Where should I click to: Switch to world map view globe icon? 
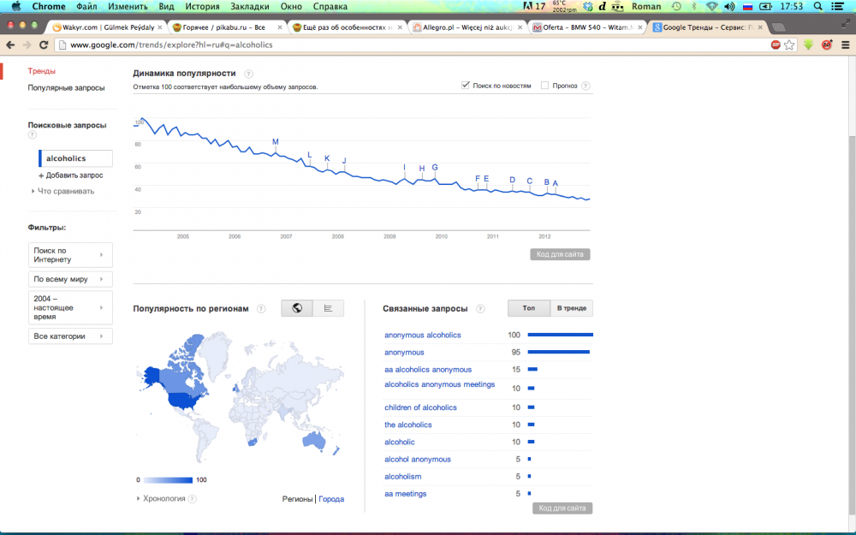click(x=297, y=308)
